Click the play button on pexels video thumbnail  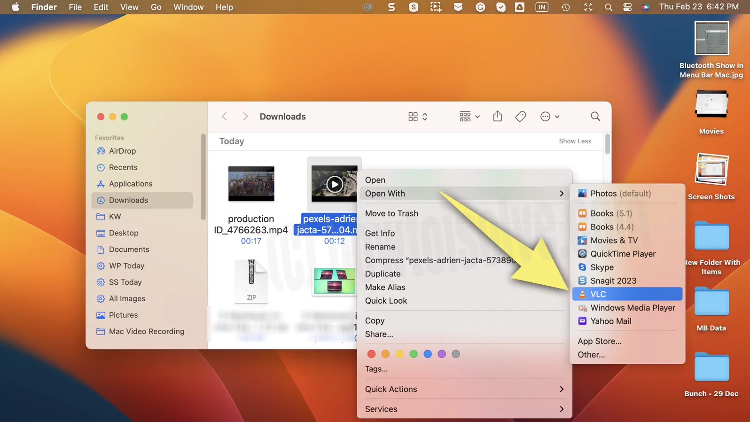pyautogui.click(x=335, y=184)
